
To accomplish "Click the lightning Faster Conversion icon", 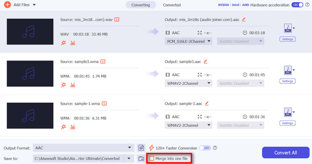I will point(152,148).
